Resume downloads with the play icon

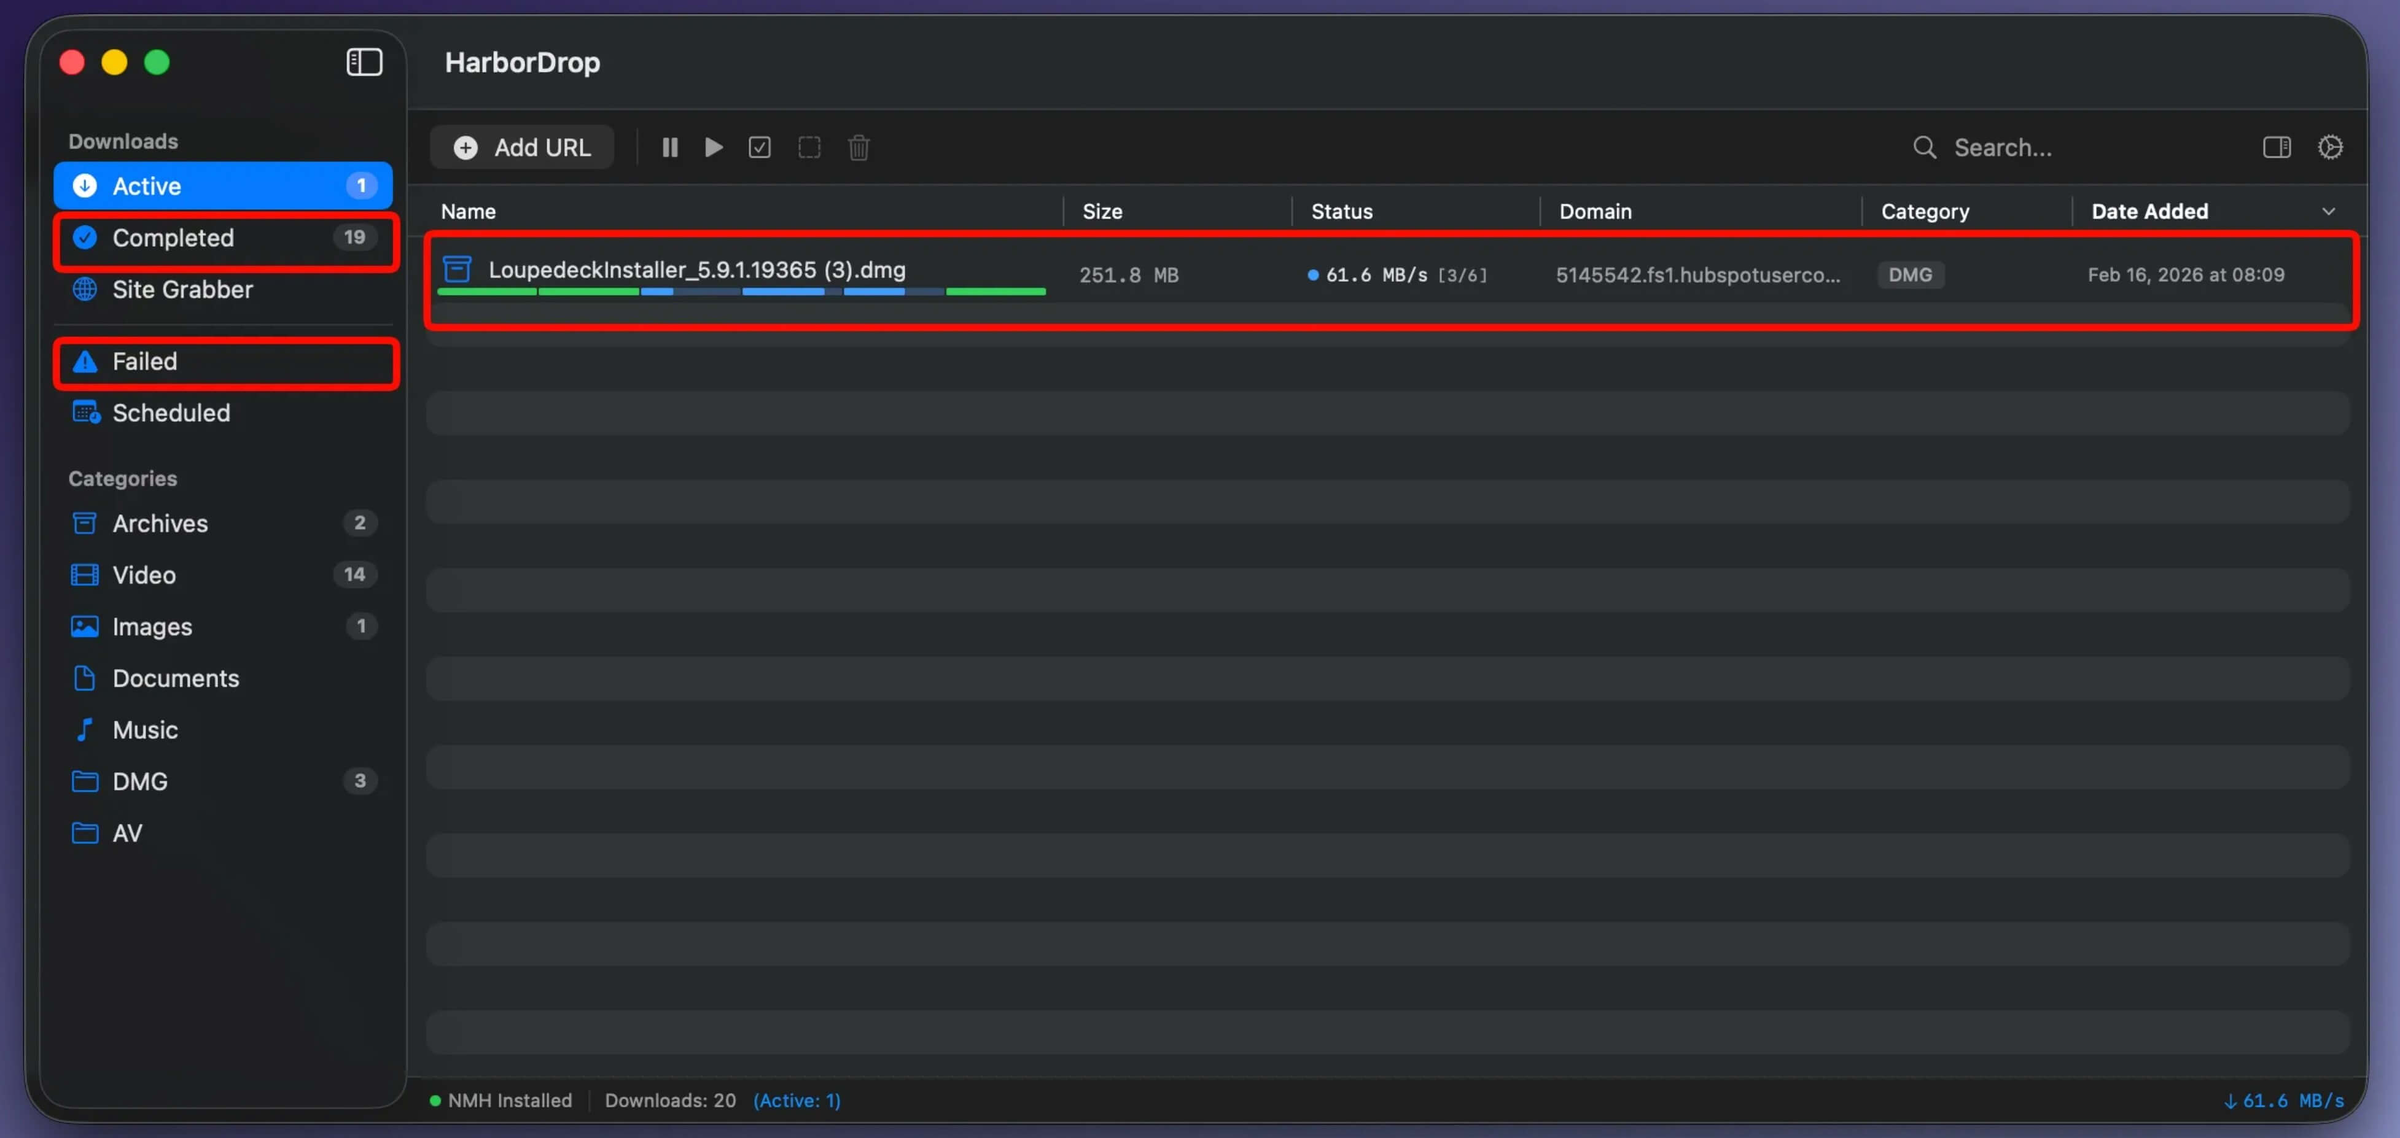click(714, 147)
